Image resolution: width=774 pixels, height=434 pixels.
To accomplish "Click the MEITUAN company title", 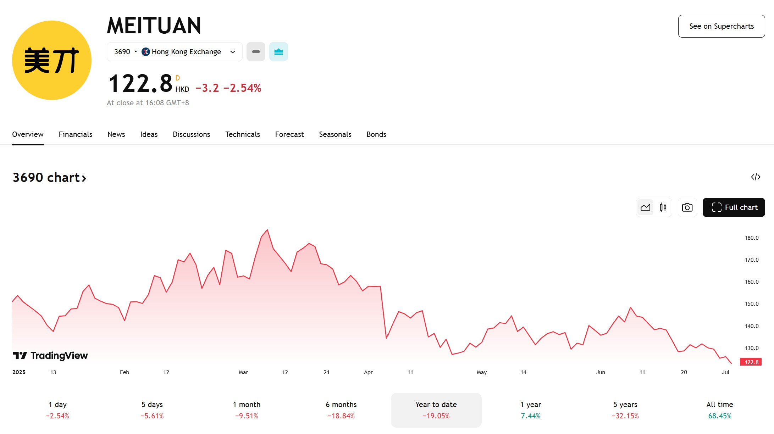I will pos(154,26).
